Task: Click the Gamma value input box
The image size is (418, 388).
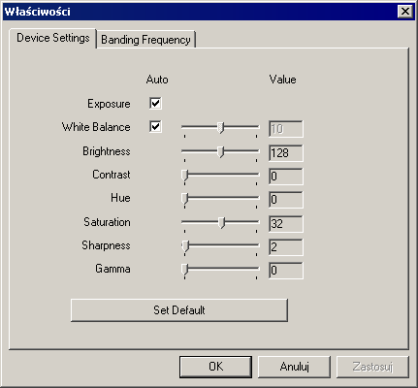Action: click(286, 270)
